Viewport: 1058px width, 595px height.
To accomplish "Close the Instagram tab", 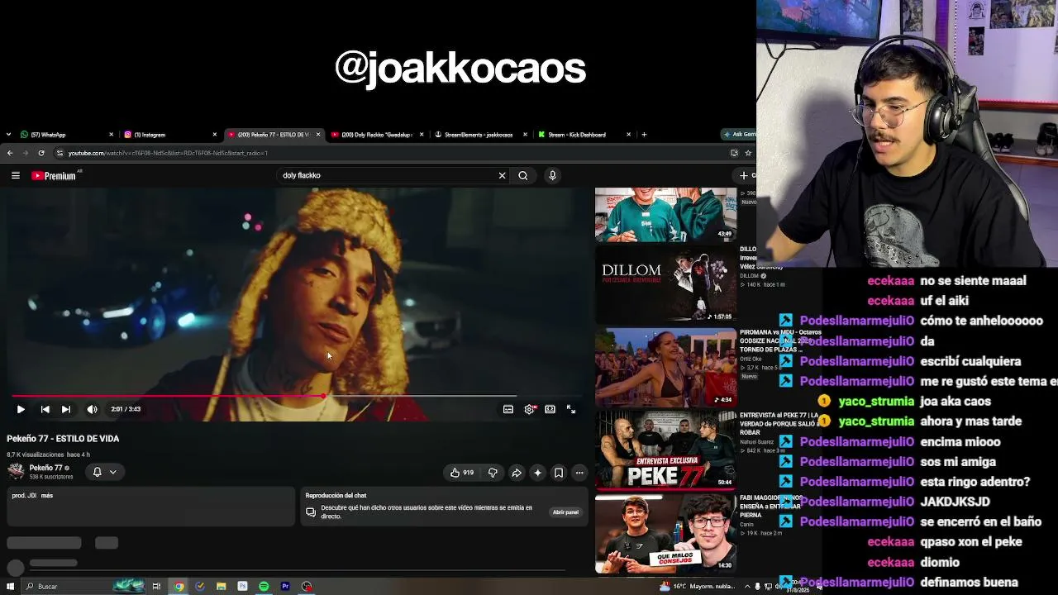I will tap(215, 135).
